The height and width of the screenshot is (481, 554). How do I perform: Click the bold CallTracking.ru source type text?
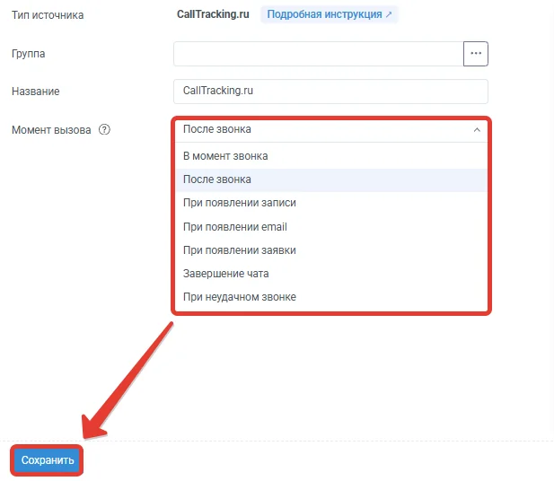click(x=213, y=14)
